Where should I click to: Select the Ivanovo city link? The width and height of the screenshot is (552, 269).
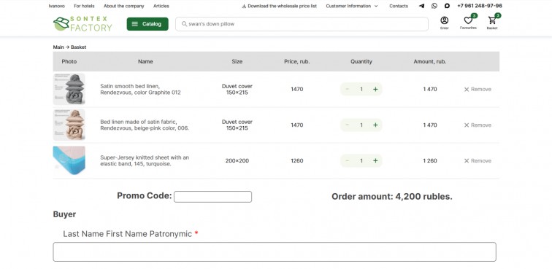(56, 6)
